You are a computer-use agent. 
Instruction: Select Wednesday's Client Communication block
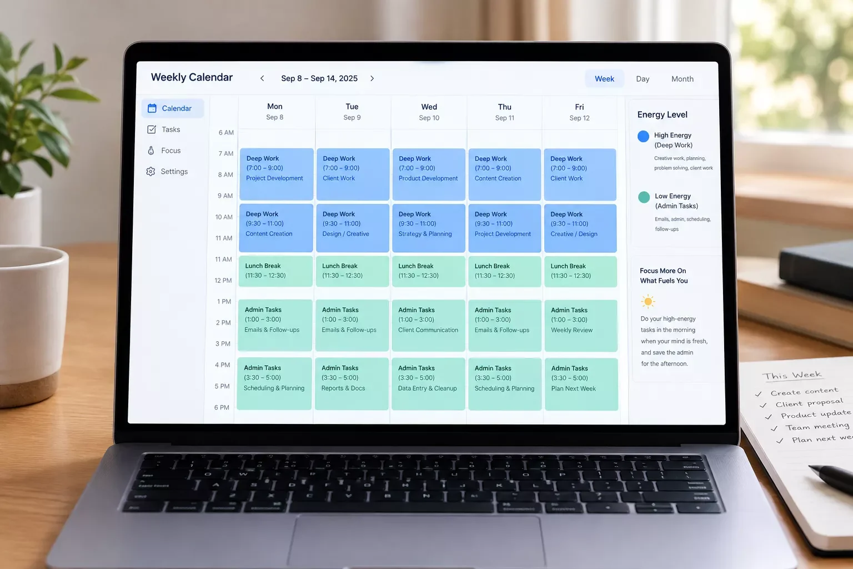click(x=428, y=326)
